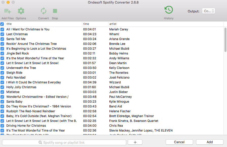Click artist Wham!

[114, 34]
